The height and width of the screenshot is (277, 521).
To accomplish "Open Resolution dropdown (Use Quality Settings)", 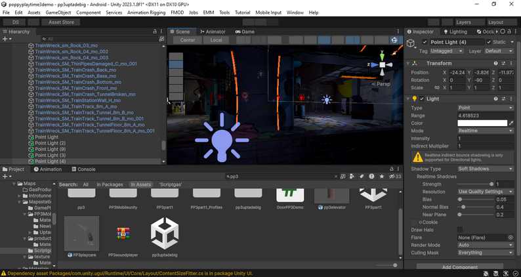I will tap(486, 192).
